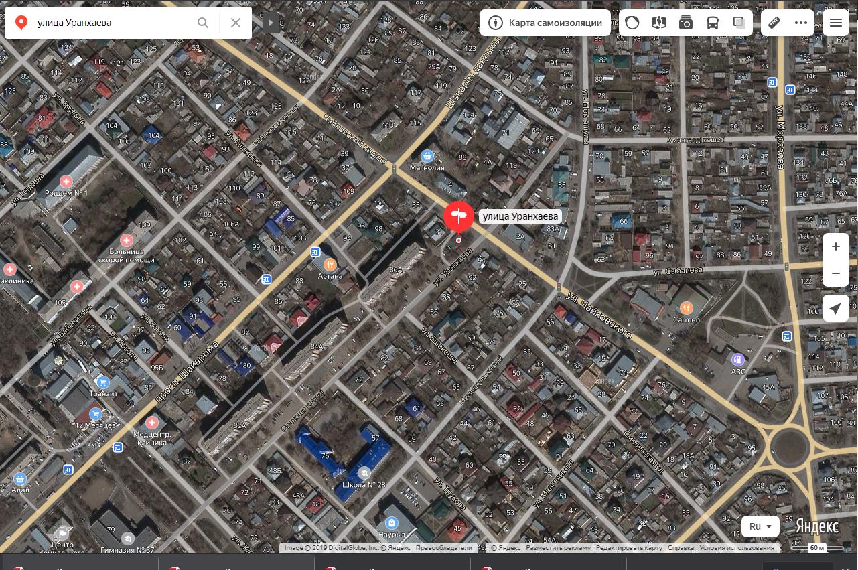Open the Ru language dropdown

[x=760, y=526]
